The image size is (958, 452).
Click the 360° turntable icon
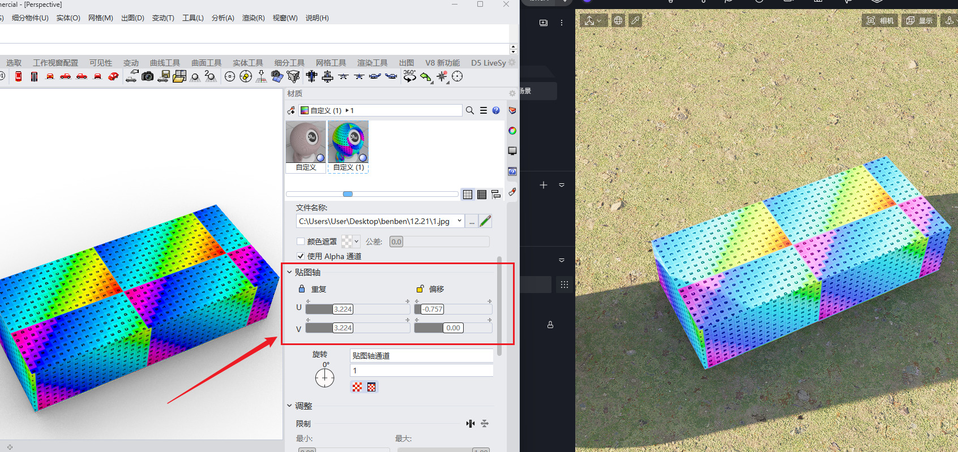(x=409, y=76)
